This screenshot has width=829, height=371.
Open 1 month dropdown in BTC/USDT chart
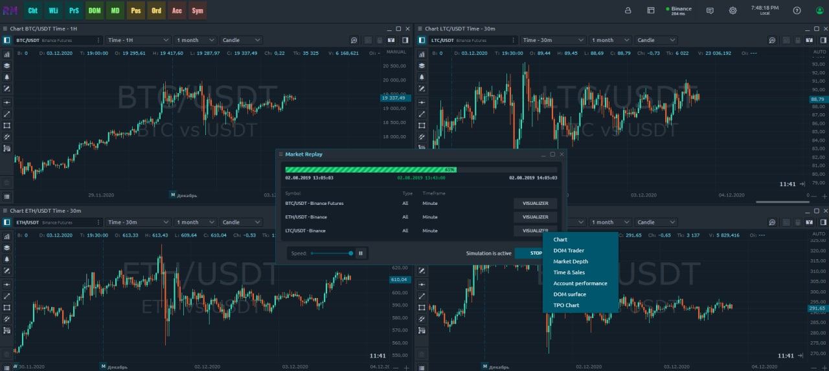point(195,40)
